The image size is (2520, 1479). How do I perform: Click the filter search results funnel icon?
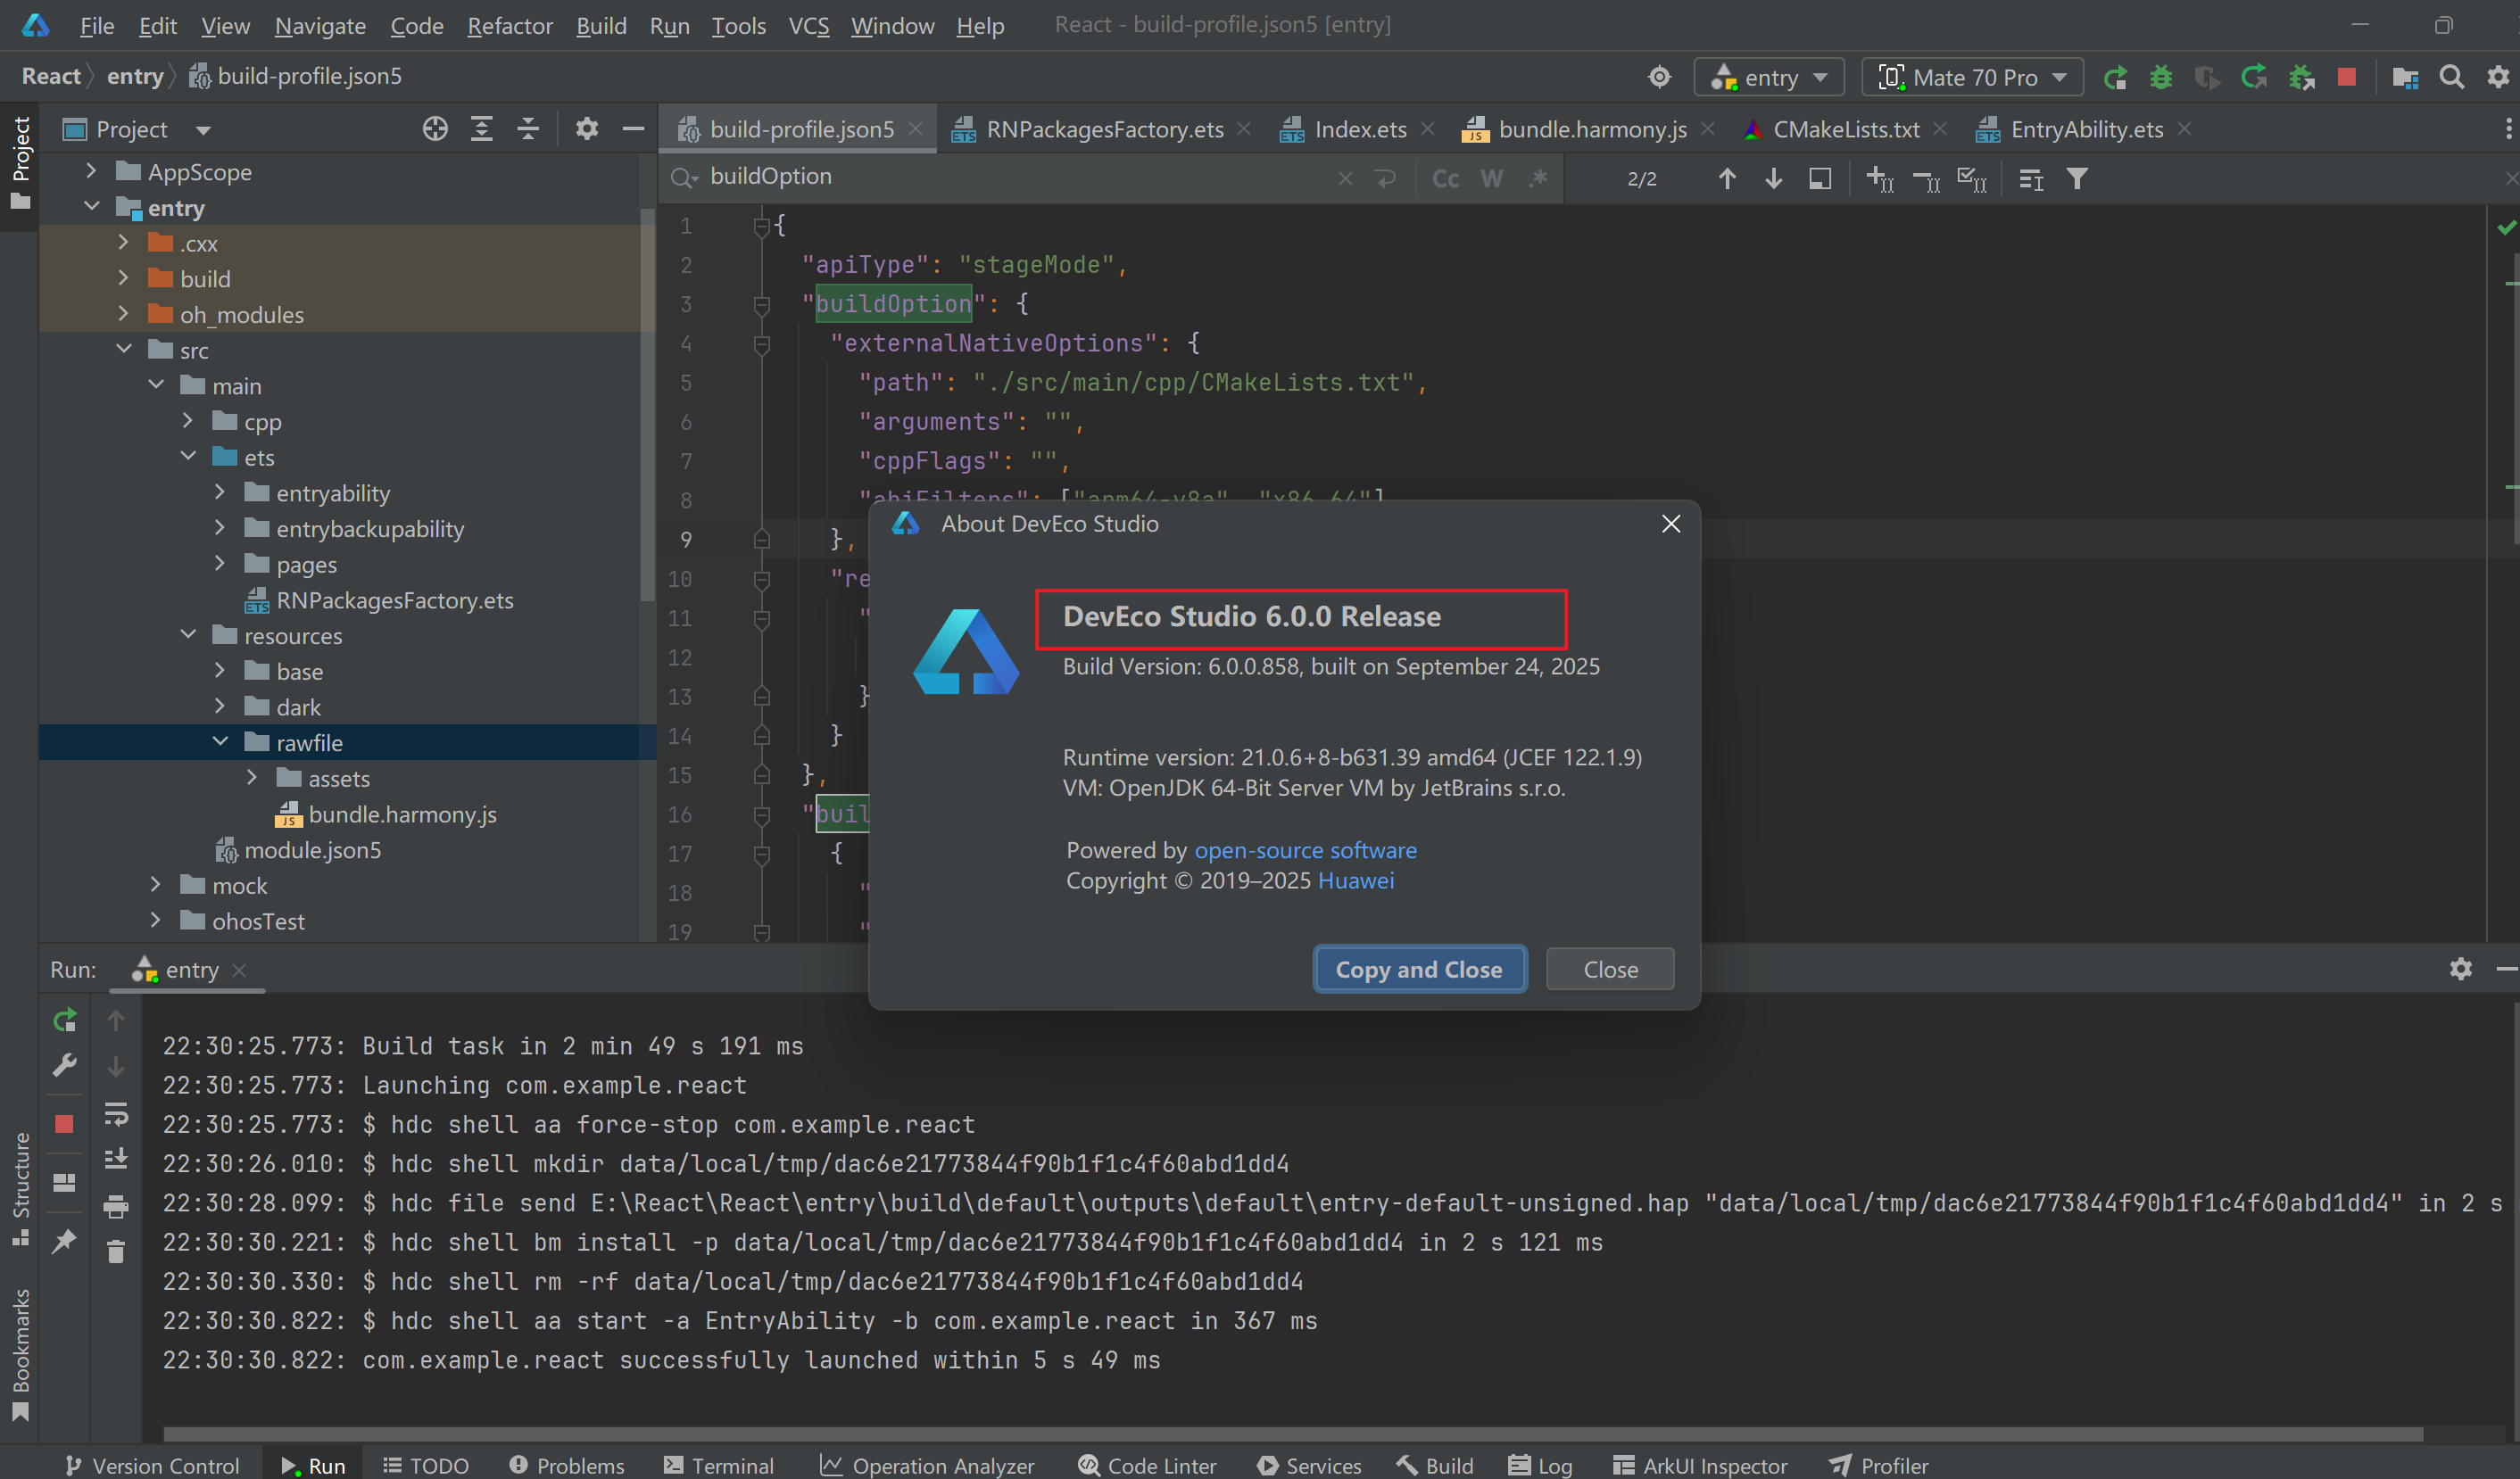(x=2077, y=179)
